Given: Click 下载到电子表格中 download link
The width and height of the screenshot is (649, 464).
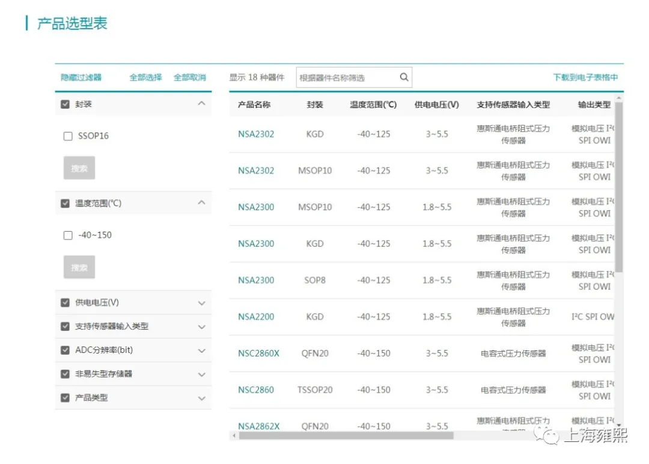Looking at the screenshot, I should pyautogui.click(x=585, y=77).
